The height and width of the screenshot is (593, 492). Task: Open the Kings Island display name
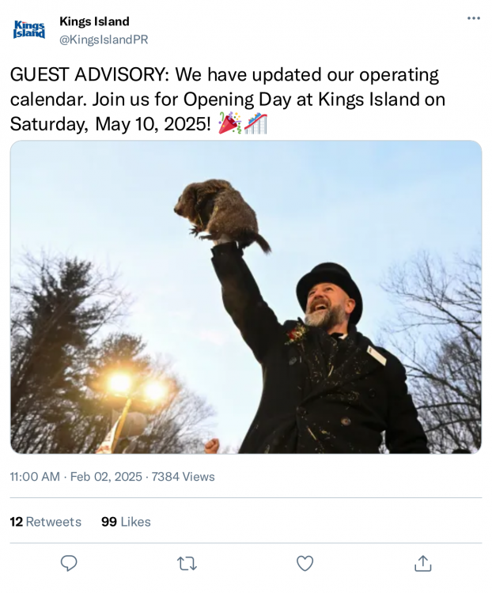pyautogui.click(x=94, y=21)
